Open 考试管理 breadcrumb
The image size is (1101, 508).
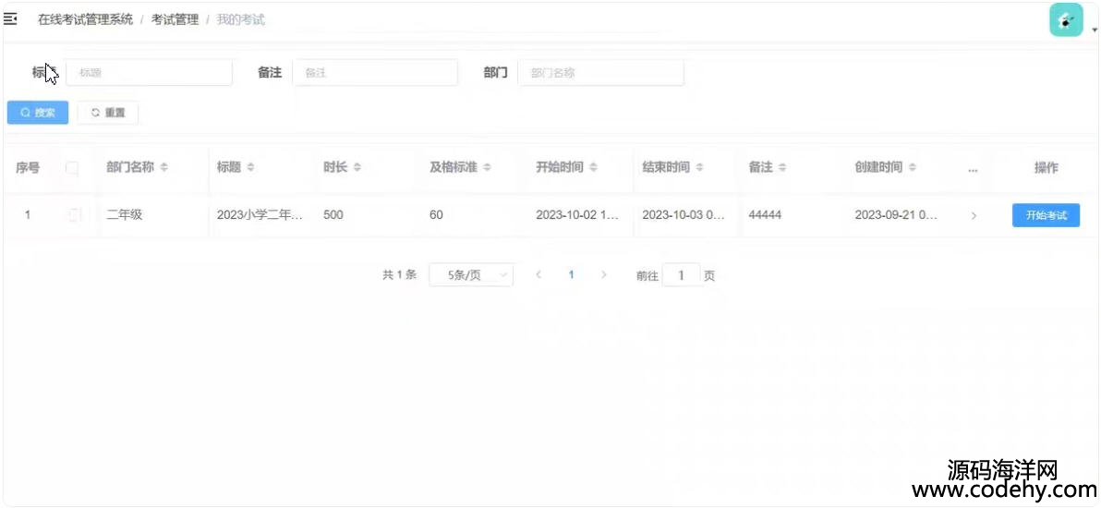pos(175,19)
